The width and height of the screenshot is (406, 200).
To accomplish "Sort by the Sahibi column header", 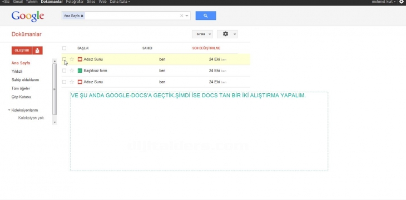I will 147,48.
